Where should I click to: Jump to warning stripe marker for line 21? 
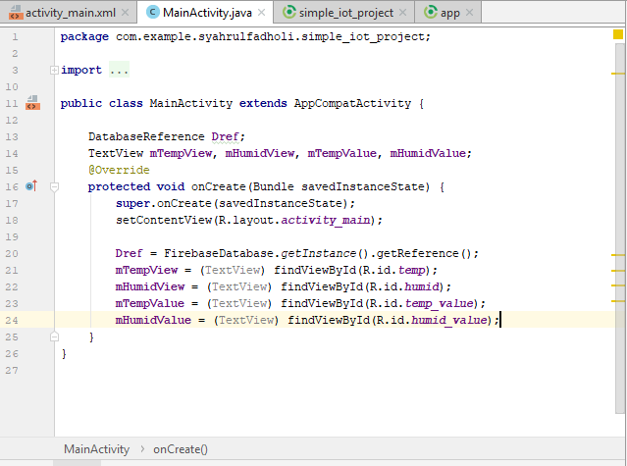coord(618,271)
